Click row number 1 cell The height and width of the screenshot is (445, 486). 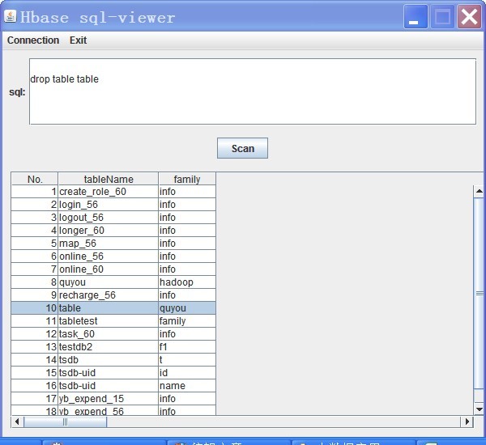pos(35,192)
